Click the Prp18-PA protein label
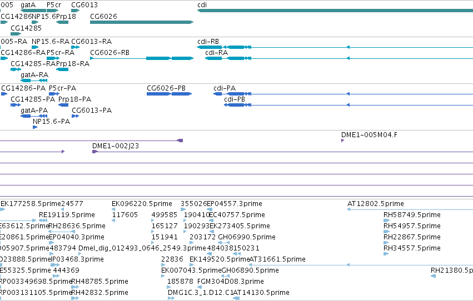 tap(75, 99)
